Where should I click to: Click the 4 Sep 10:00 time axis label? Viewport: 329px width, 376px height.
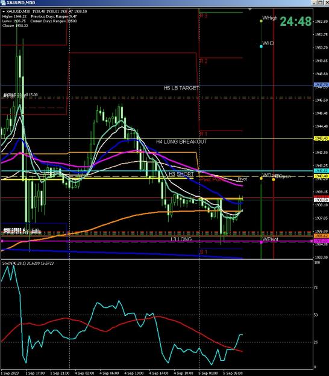pyautogui.click(x=134, y=373)
